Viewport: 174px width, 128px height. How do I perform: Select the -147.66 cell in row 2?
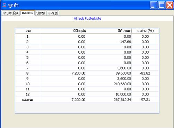coord(108,42)
